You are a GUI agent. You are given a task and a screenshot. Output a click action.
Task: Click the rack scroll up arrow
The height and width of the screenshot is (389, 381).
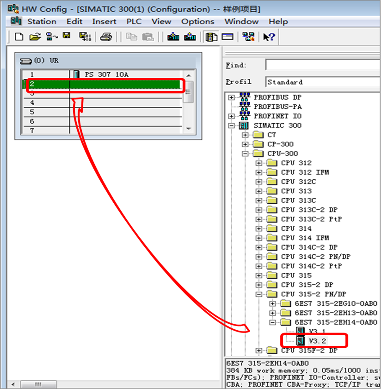pos(189,75)
